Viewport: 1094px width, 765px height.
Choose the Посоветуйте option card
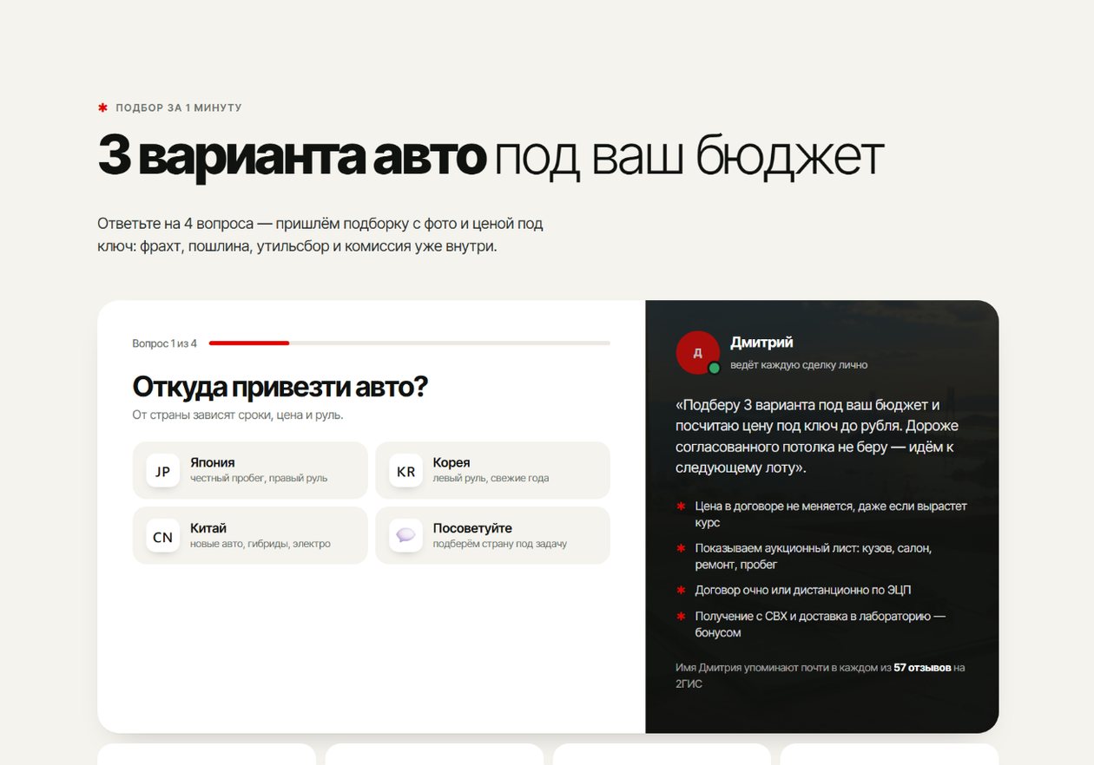pyautogui.click(x=492, y=535)
